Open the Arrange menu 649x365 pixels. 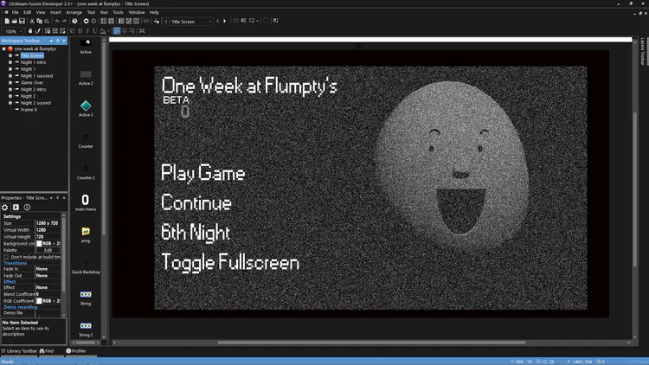74,12
